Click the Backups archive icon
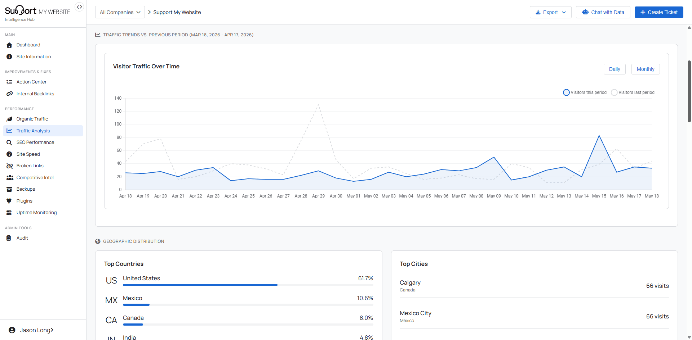This screenshot has height=340, width=692. click(x=9, y=189)
